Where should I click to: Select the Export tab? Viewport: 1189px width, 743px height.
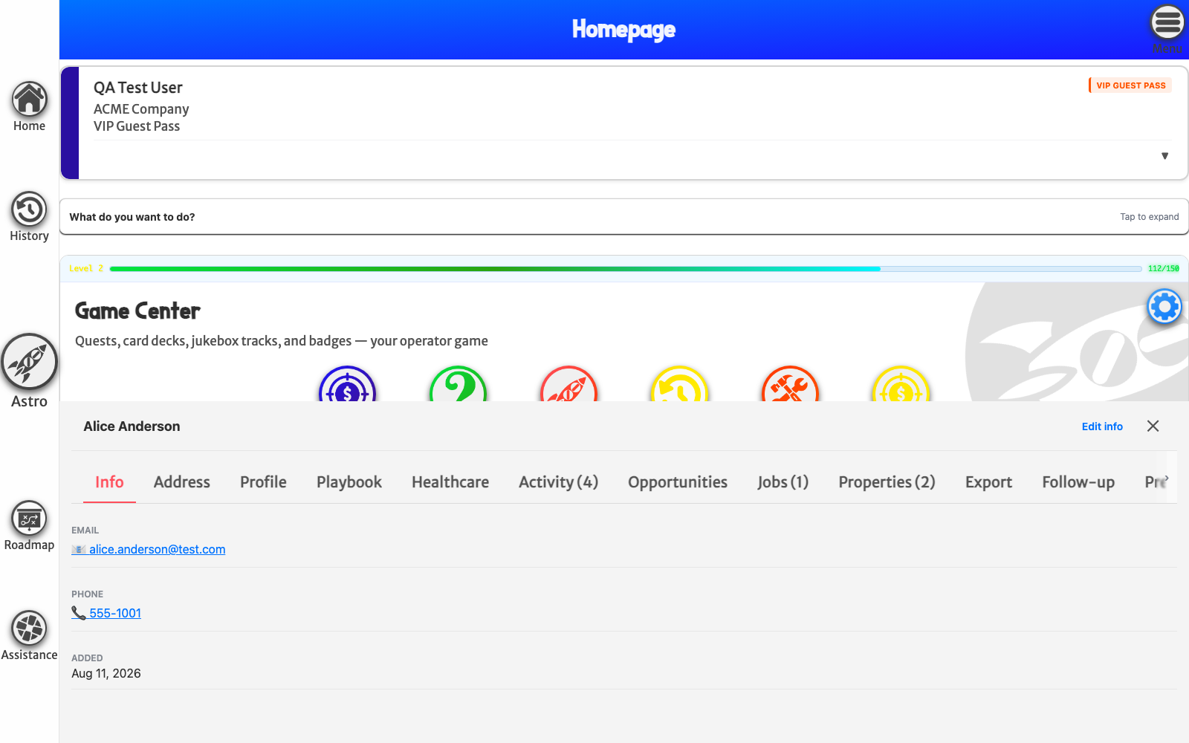point(988,481)
